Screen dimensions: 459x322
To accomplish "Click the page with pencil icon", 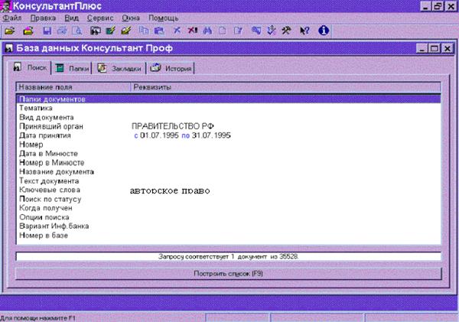I will coord(238,31).
